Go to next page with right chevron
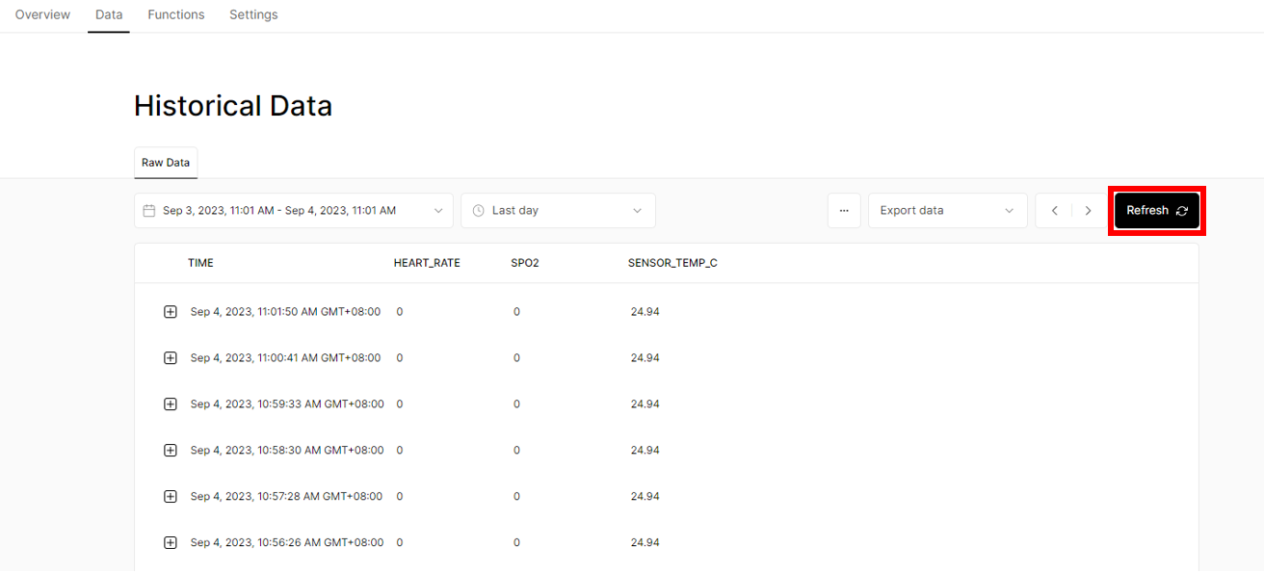 point(1089,210)
